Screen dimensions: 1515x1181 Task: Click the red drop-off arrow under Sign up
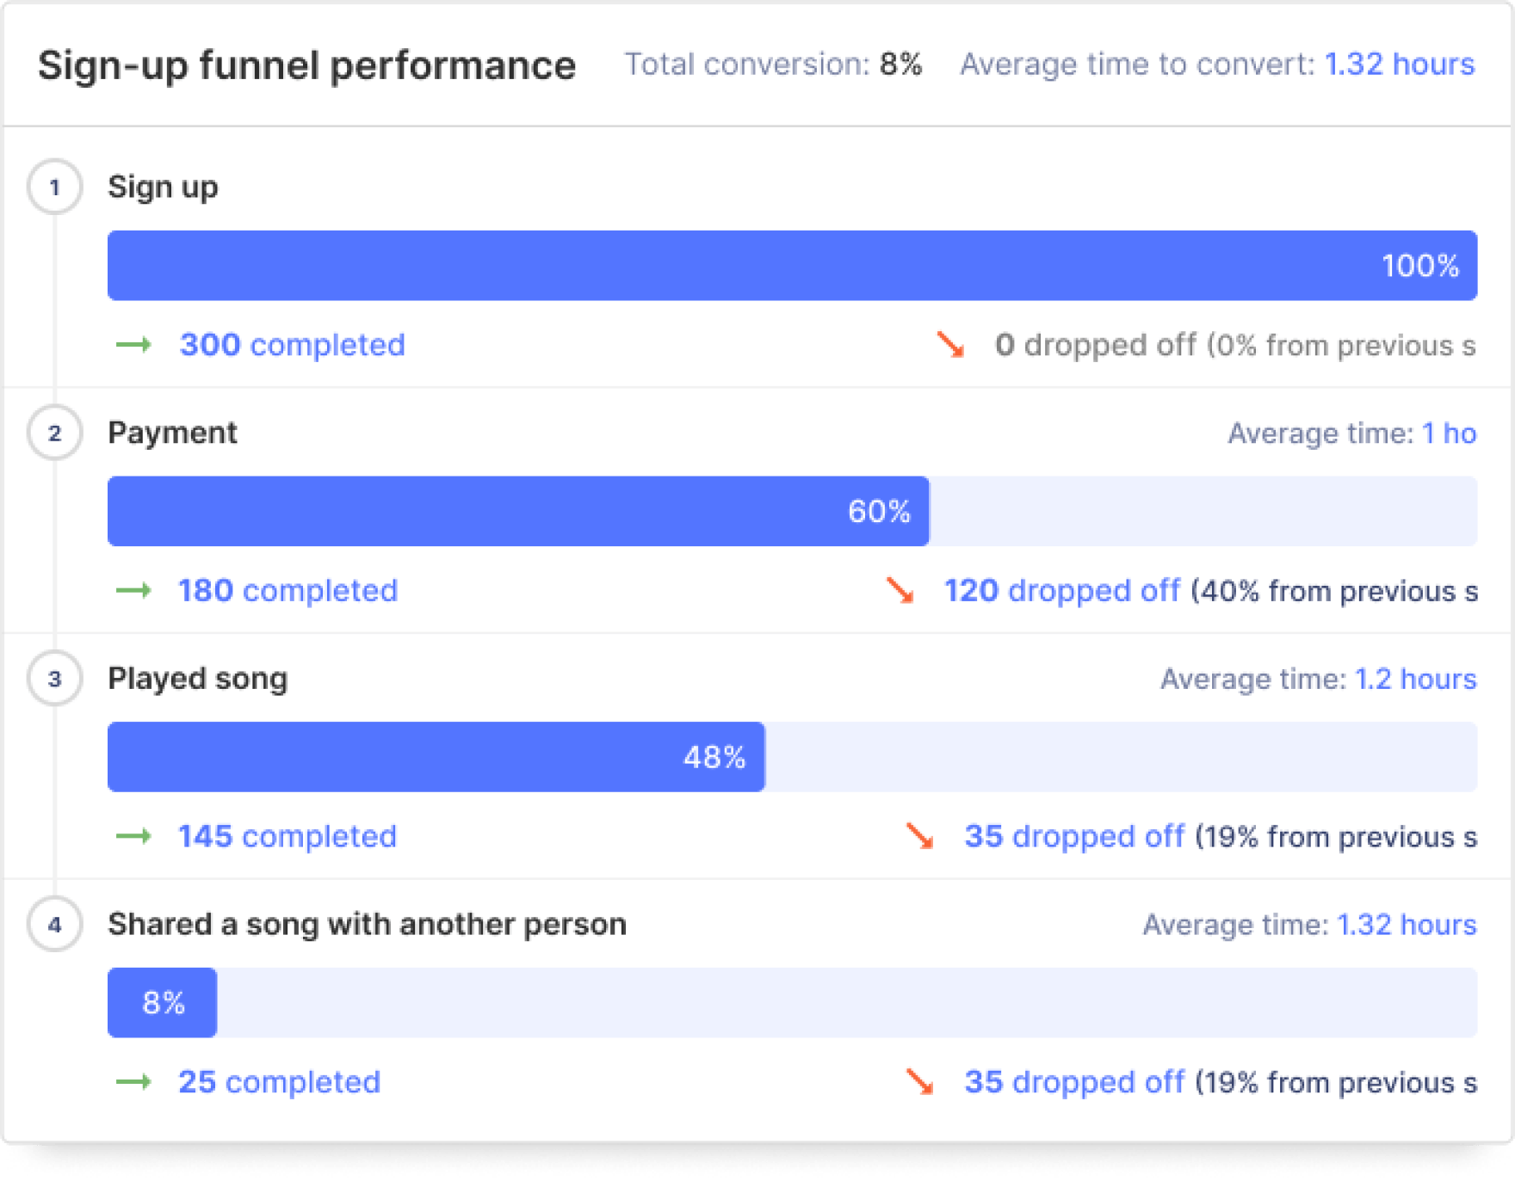point(951,345)
